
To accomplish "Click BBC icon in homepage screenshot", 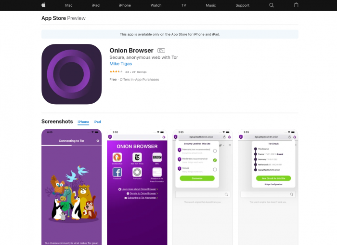I will click(157, 157).
